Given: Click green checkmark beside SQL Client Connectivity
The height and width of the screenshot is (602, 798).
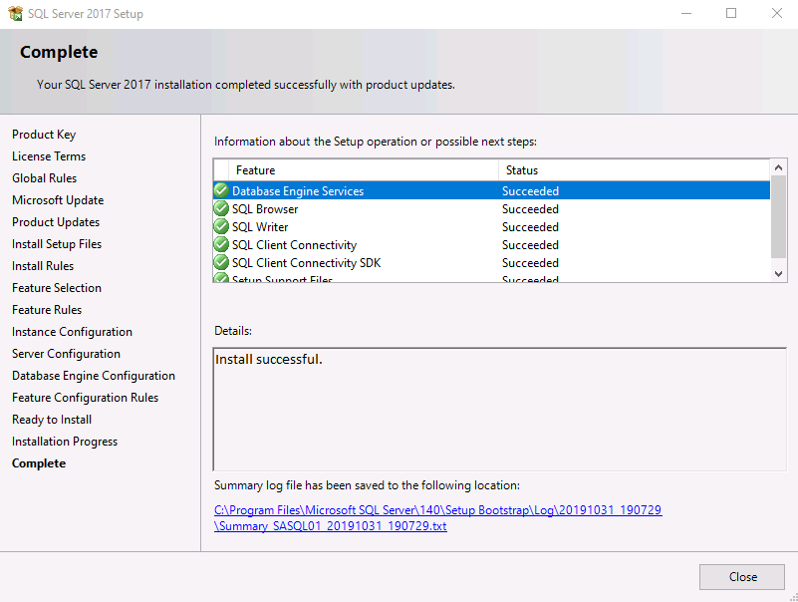Looking at the screenshot, I should point(221,244).
